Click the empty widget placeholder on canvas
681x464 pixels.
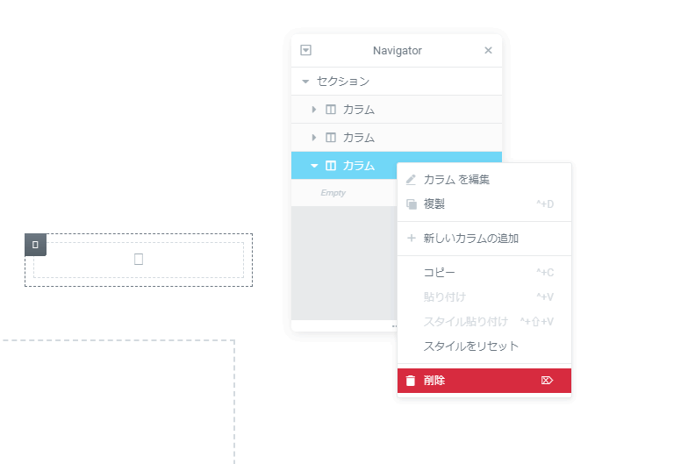click(x=139, y=260)
